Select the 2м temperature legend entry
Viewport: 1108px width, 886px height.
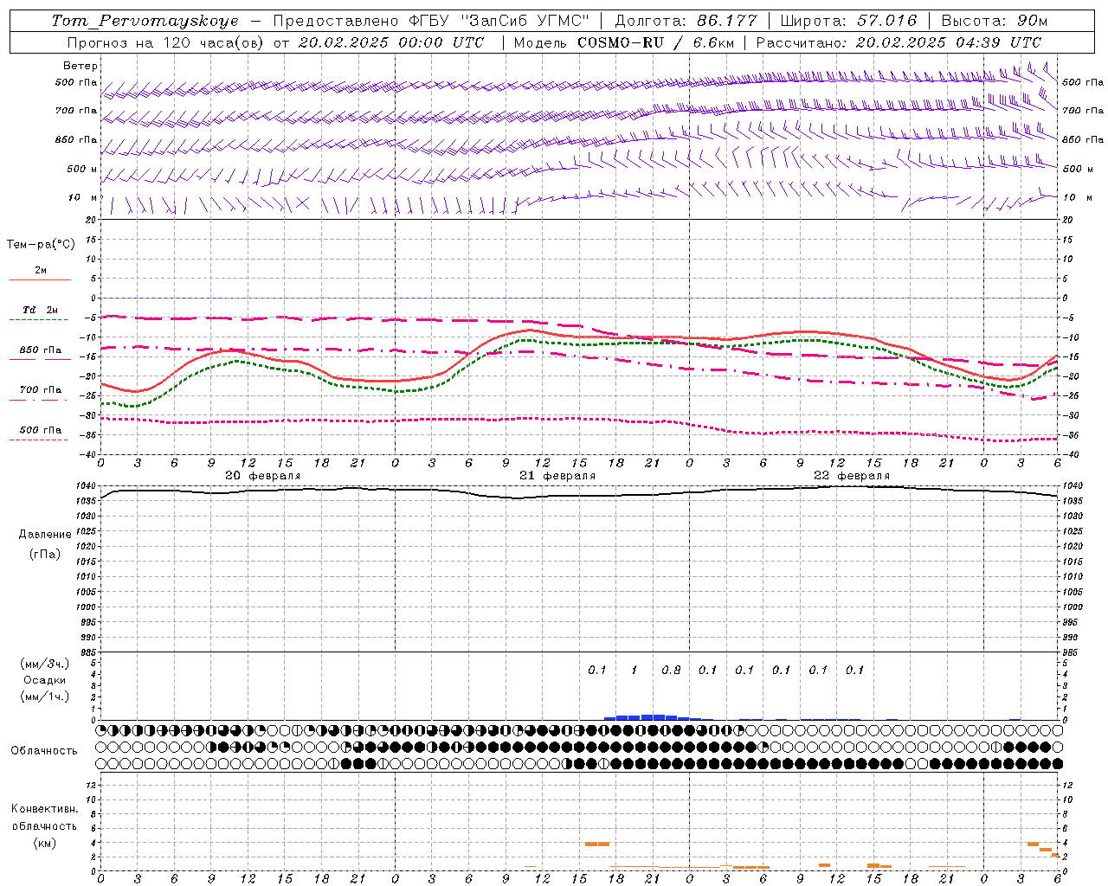(x=41, y=271)
